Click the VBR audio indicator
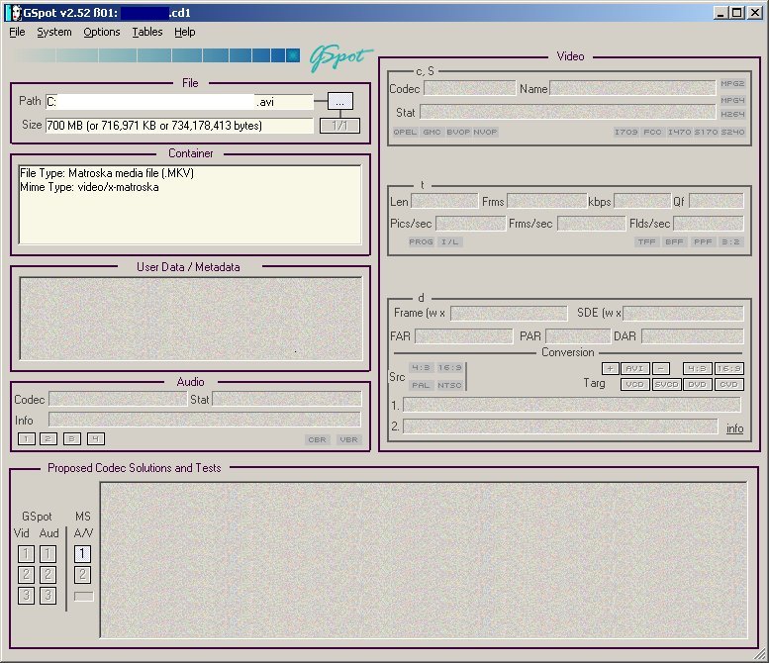This screenshot has width=769, height=663. click(x=348, y=440)
